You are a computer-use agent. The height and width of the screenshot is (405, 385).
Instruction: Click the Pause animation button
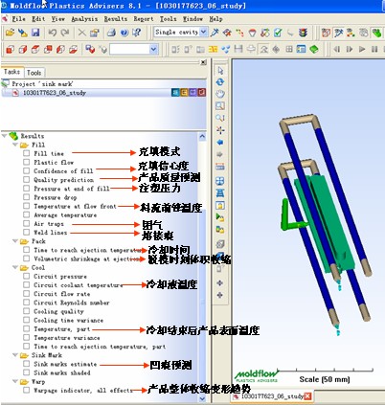[x=374, y=49]
